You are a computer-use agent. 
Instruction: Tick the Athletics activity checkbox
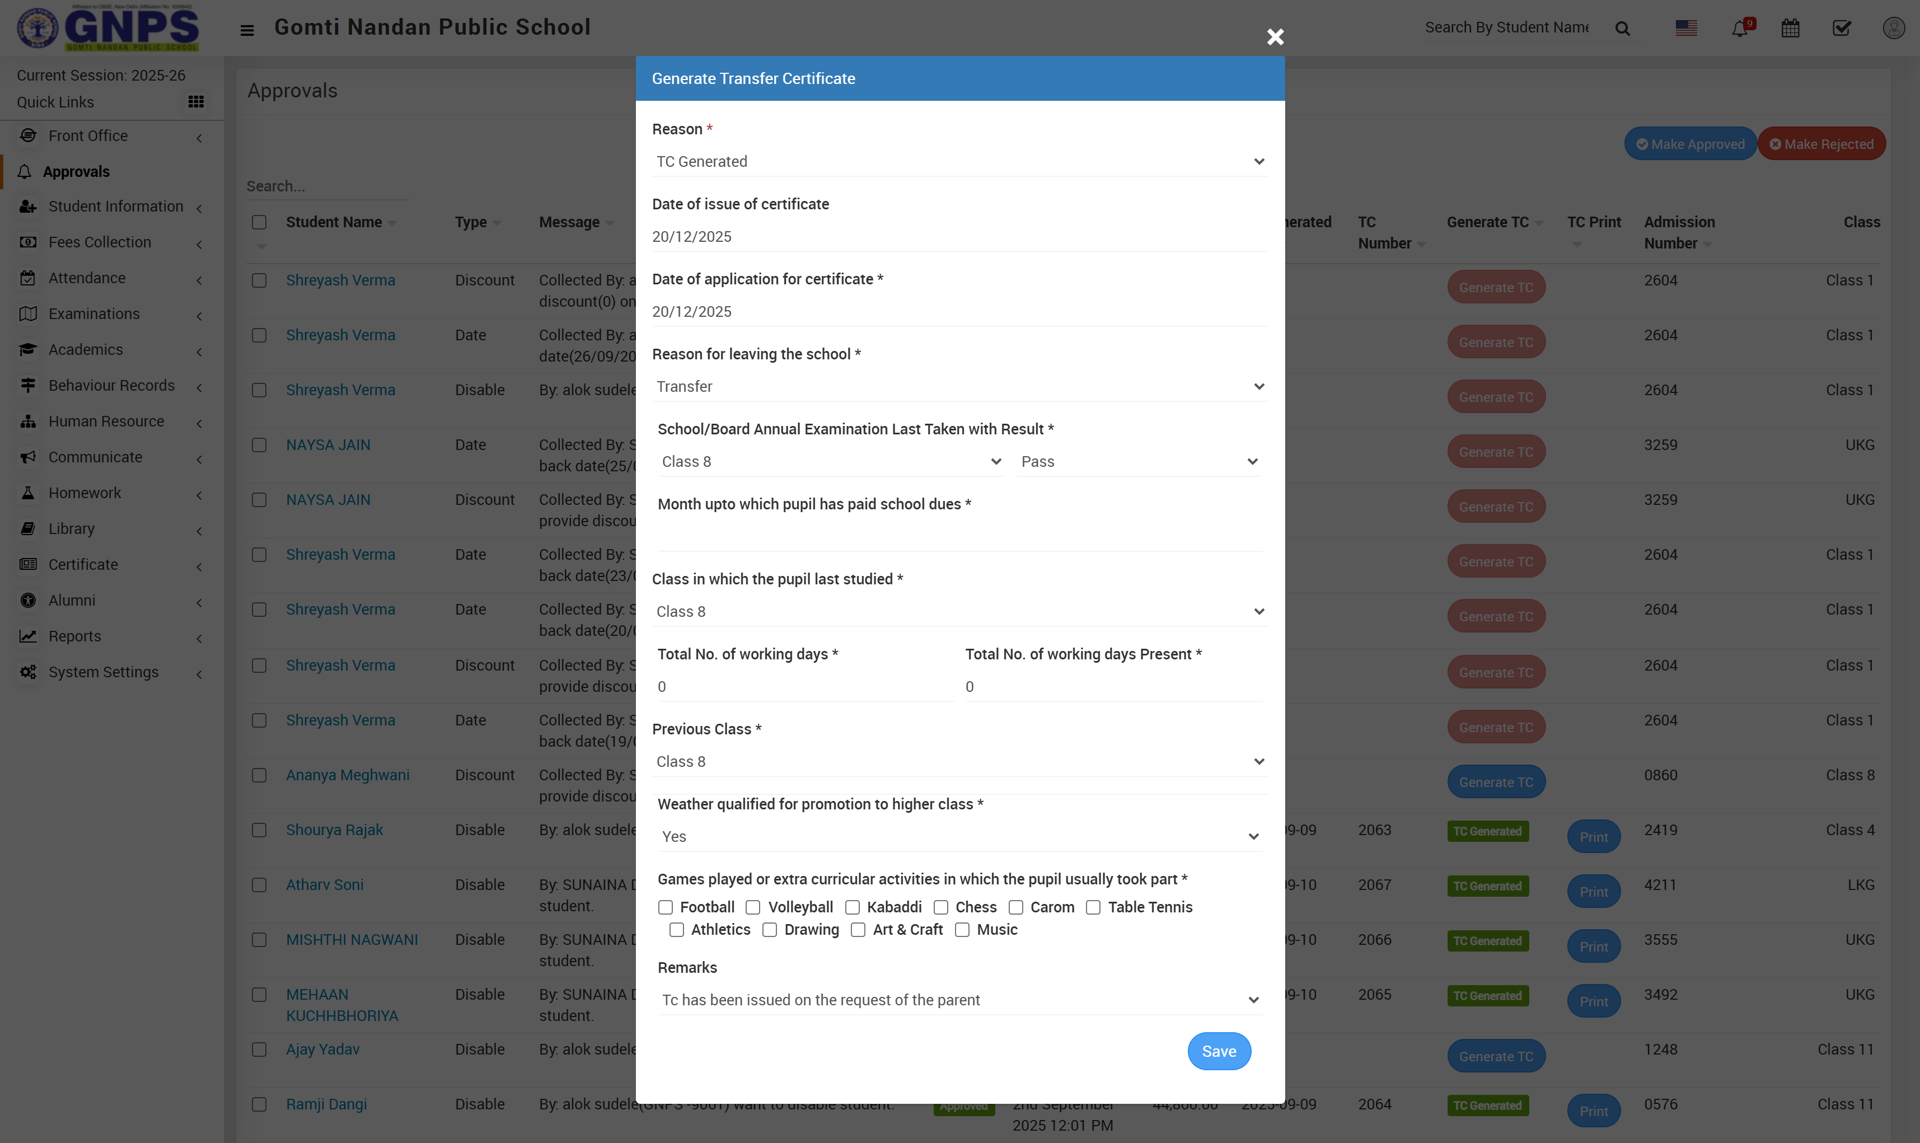coord(676,930)
